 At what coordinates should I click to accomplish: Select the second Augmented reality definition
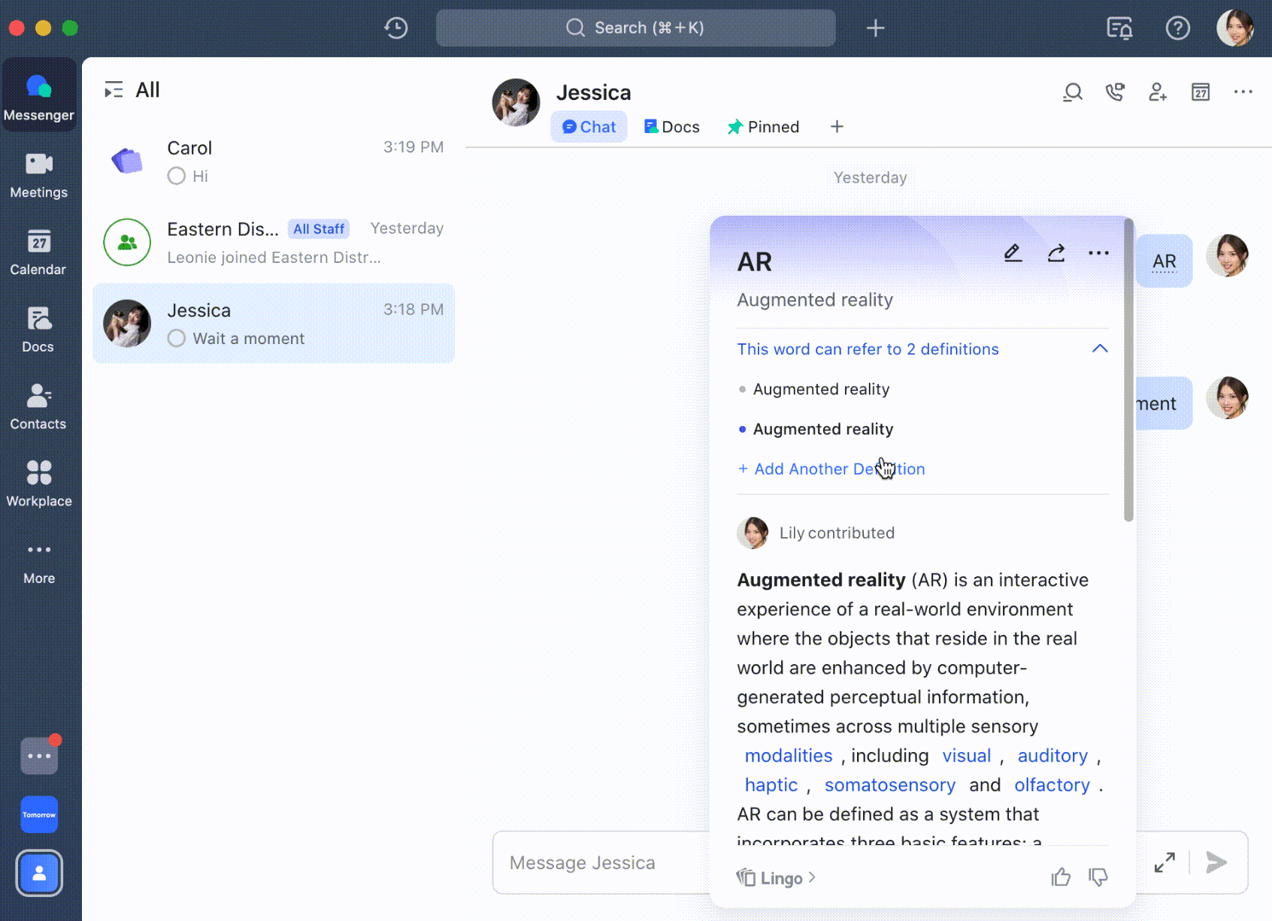(x=822, y=429)
